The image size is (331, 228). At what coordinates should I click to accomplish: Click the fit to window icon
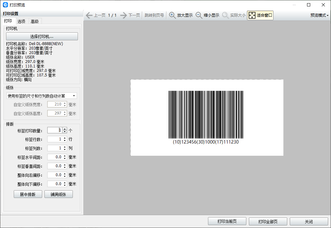(x=252, y=15)
